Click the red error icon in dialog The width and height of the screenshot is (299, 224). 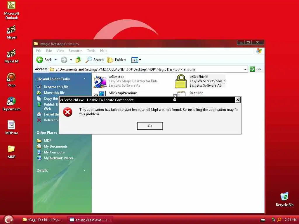point(68,112)
